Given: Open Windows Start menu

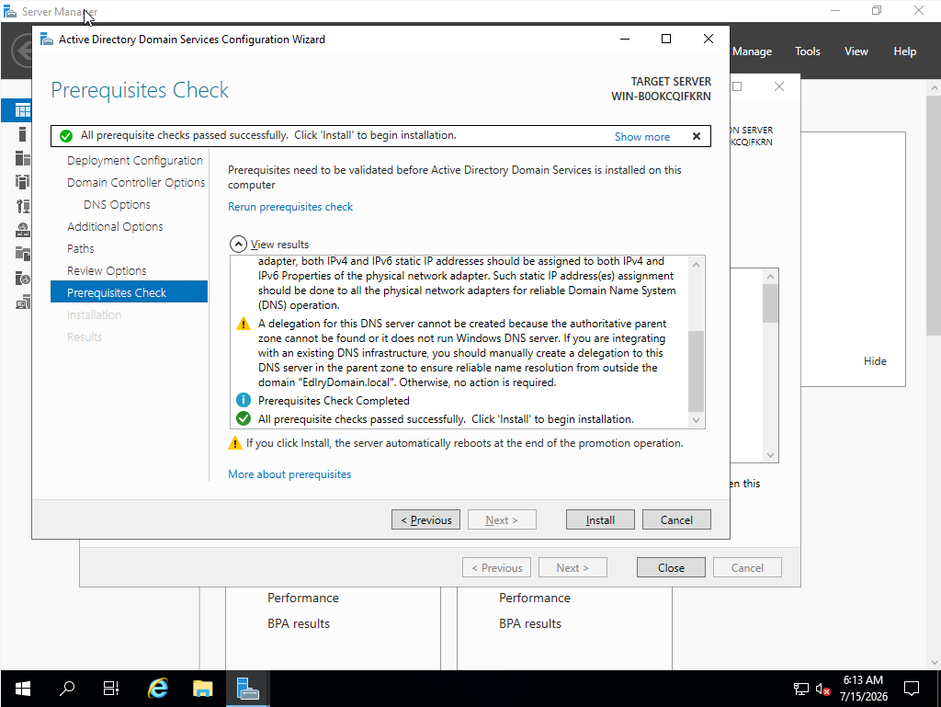Looking at the screenshot, I should 23,689.
